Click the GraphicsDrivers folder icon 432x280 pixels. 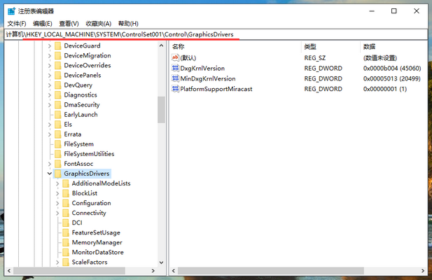[x=57, y=174]
